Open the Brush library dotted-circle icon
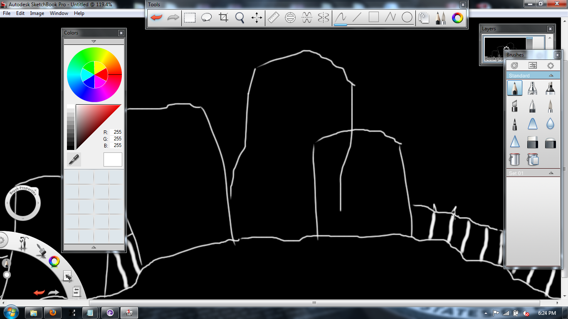Viewport: 568px width, 319px height. (x=551, y=66)
